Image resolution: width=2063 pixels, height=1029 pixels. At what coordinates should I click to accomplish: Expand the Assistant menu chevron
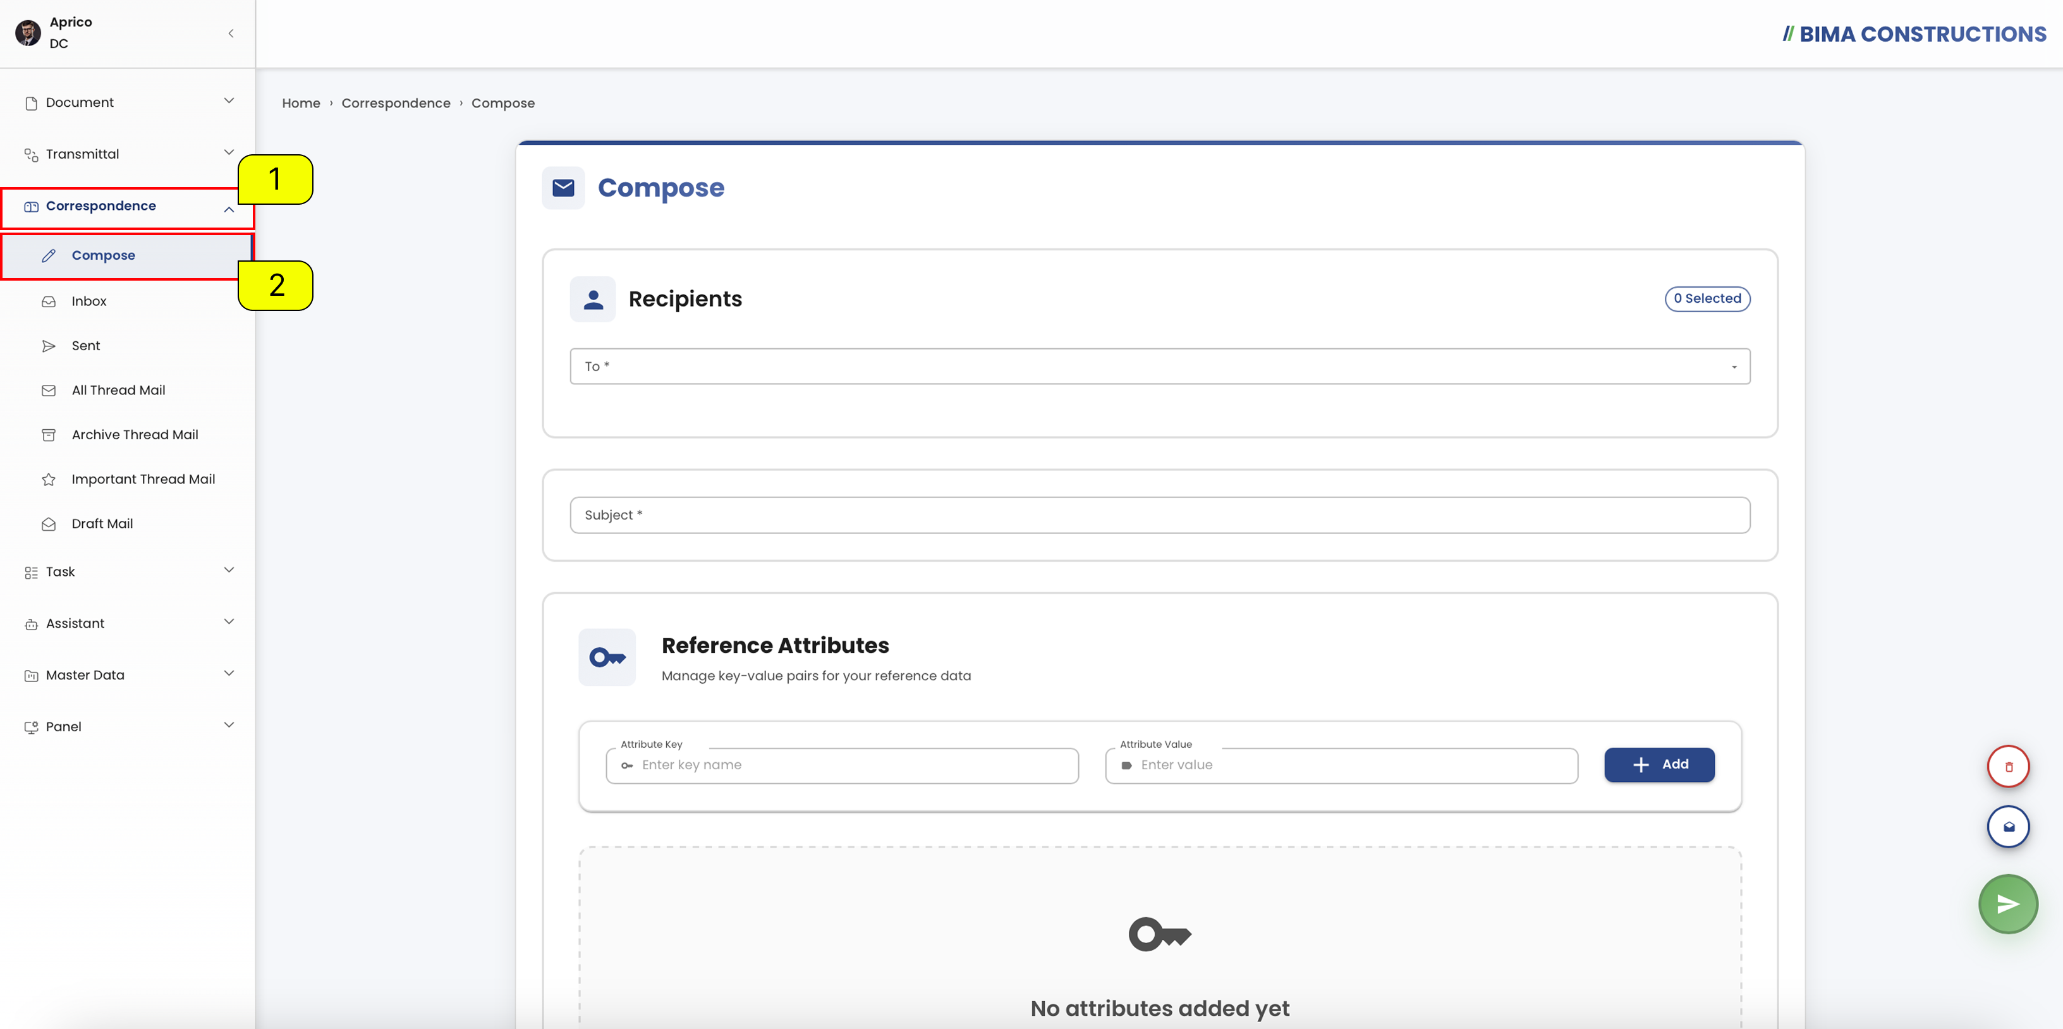click(229, 621)
